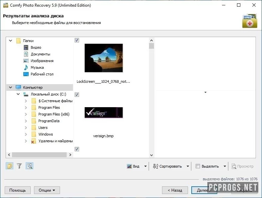Select the Изображения tree label
This screenshot has height=198, width=262.
[42, 61]
